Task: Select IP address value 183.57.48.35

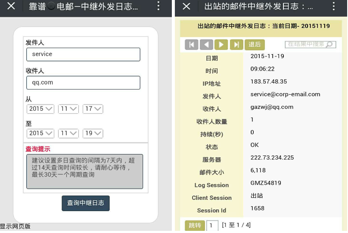Action: pos(269,81)
